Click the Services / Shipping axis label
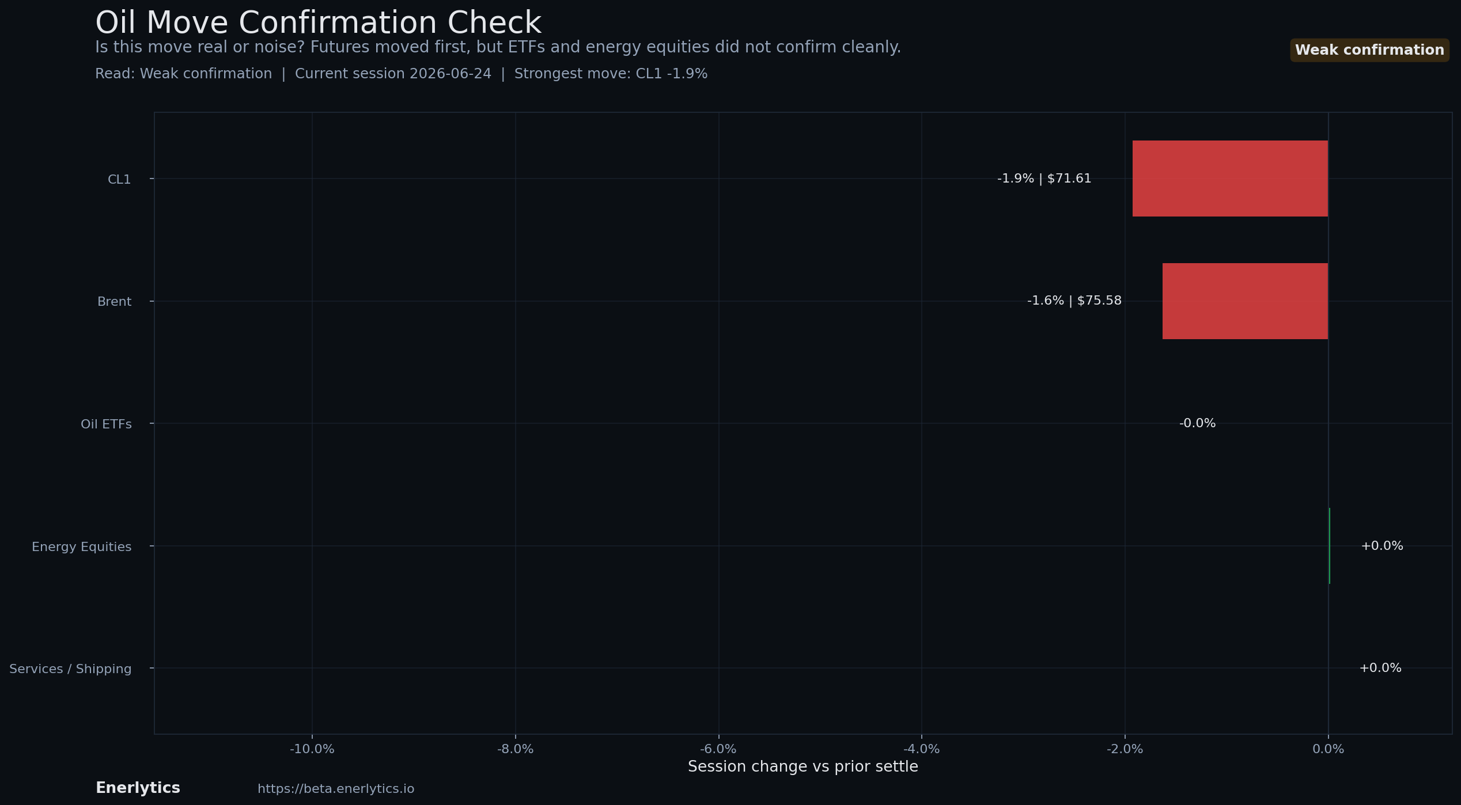Screen dimensions: 1461x805 click(x=70, y=669)
